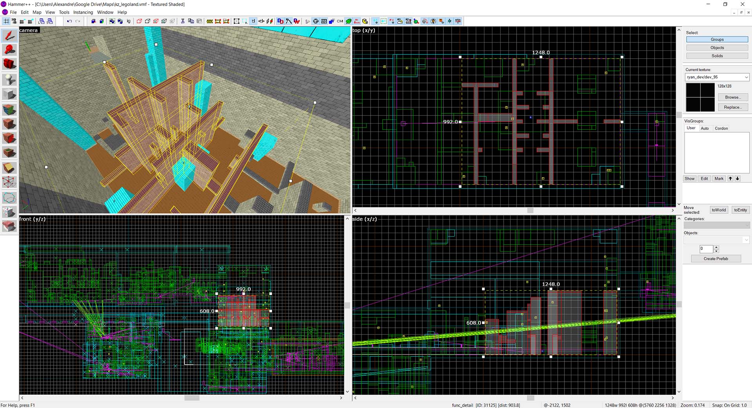
Task: Select the Block creation tool
Action: coord(9,94)
